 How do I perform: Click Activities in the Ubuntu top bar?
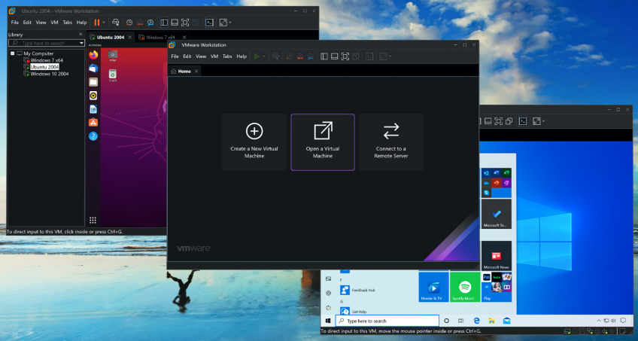[x=95, y=45]
